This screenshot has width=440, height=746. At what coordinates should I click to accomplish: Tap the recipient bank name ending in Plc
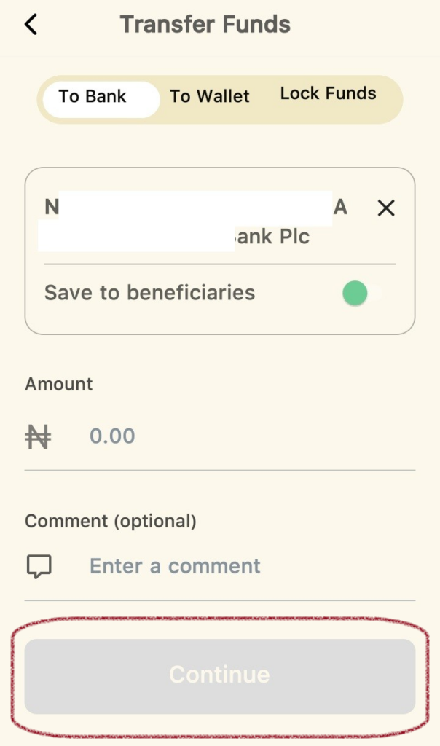(272, 237)
